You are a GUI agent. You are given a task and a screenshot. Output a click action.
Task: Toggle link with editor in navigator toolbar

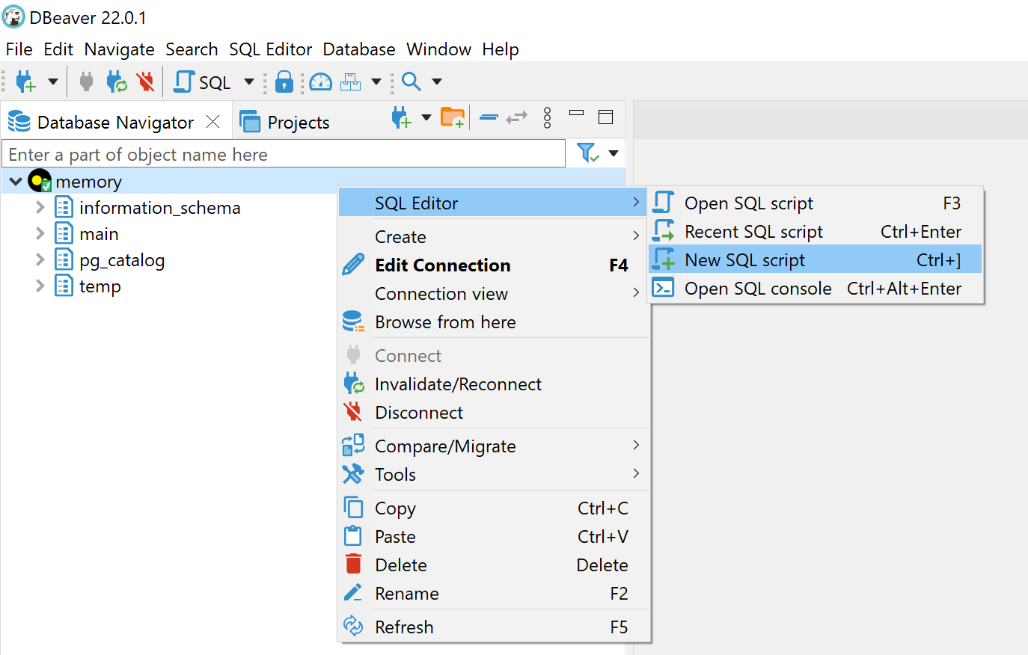515,118
